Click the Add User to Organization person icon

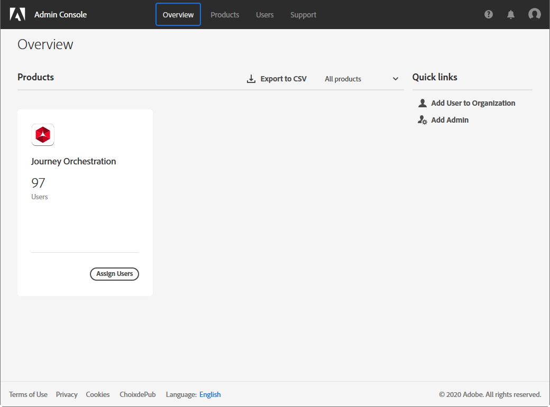(423, 103)
